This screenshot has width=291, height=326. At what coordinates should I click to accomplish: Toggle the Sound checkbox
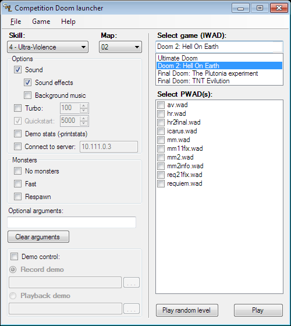point(17,70)
